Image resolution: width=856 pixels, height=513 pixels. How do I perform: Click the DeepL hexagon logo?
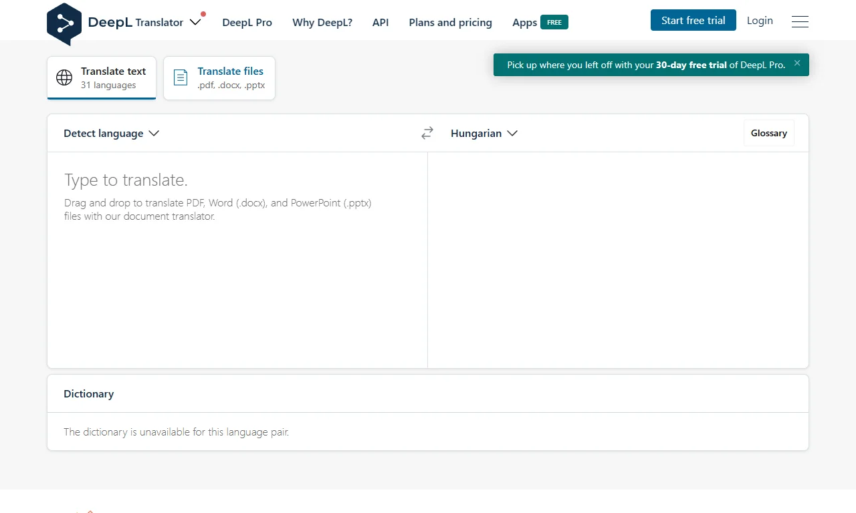point(64,24)
